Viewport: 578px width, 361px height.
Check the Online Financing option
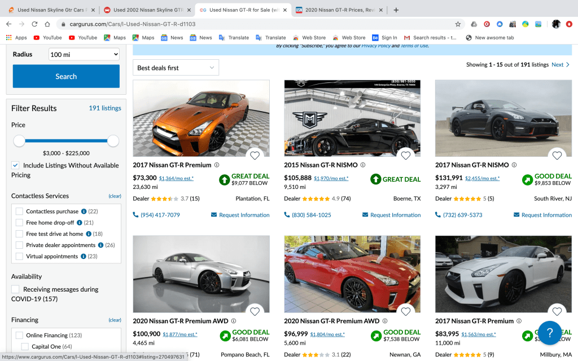(19, 335)
